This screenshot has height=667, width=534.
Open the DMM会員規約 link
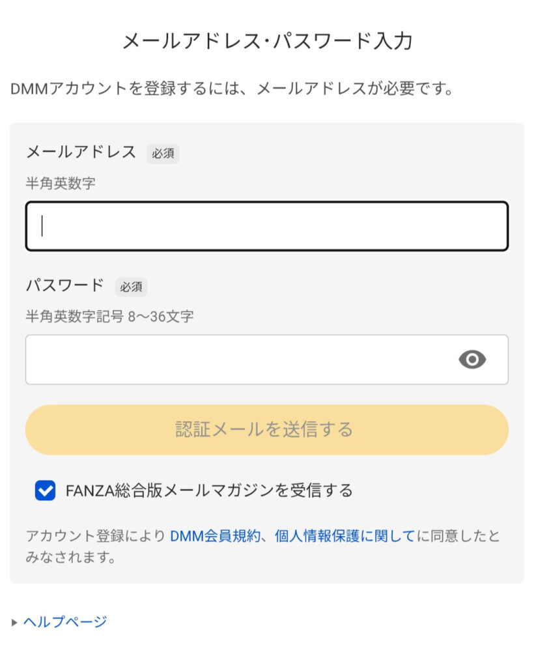[x=215, y=535]
